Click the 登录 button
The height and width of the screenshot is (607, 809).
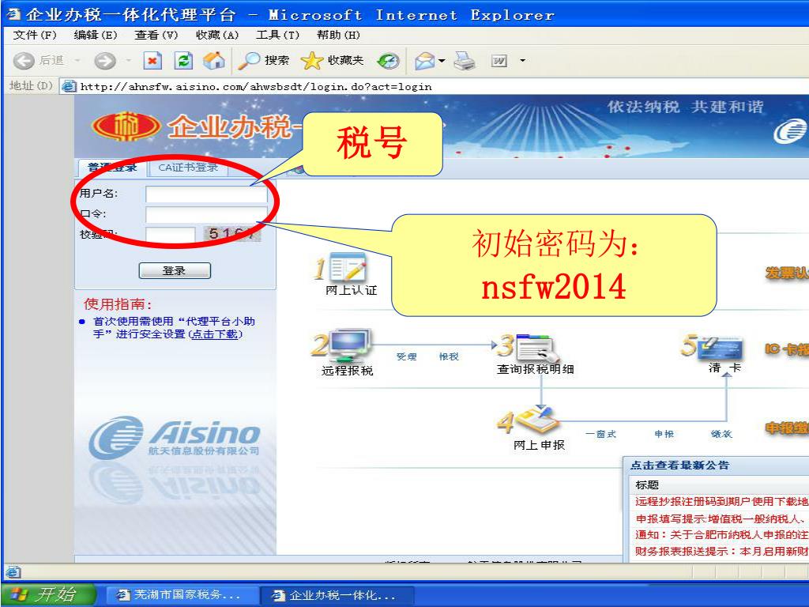(175, 270)
